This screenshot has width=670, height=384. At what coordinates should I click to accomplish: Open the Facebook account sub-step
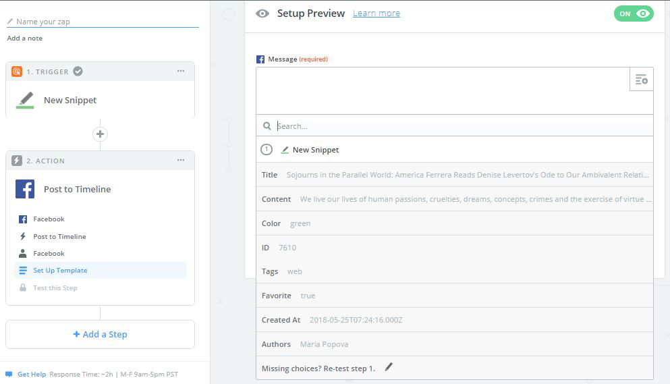(49, 254)
